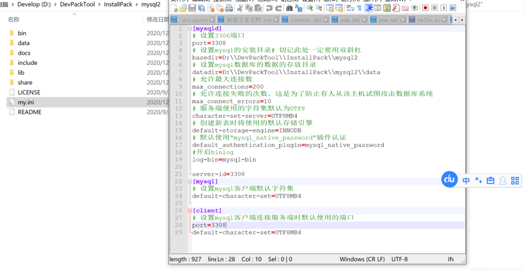This screenshot has width=527, height=273.
Task: Click InstallPack in the breadcrumb path
Action: coord(118,4)
